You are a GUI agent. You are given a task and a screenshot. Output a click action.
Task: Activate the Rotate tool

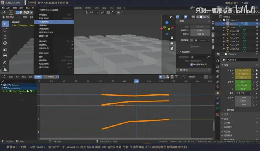(5, 43)
